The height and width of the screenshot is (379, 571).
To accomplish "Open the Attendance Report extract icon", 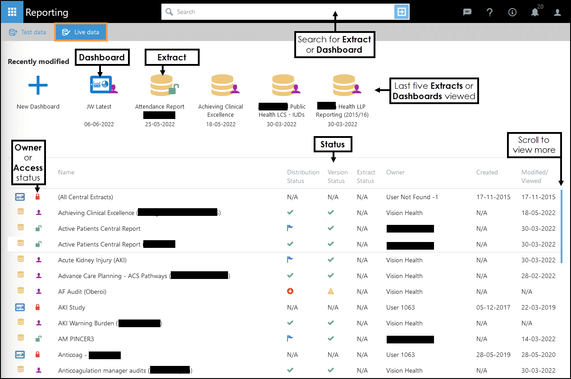I will coord(161,85).
